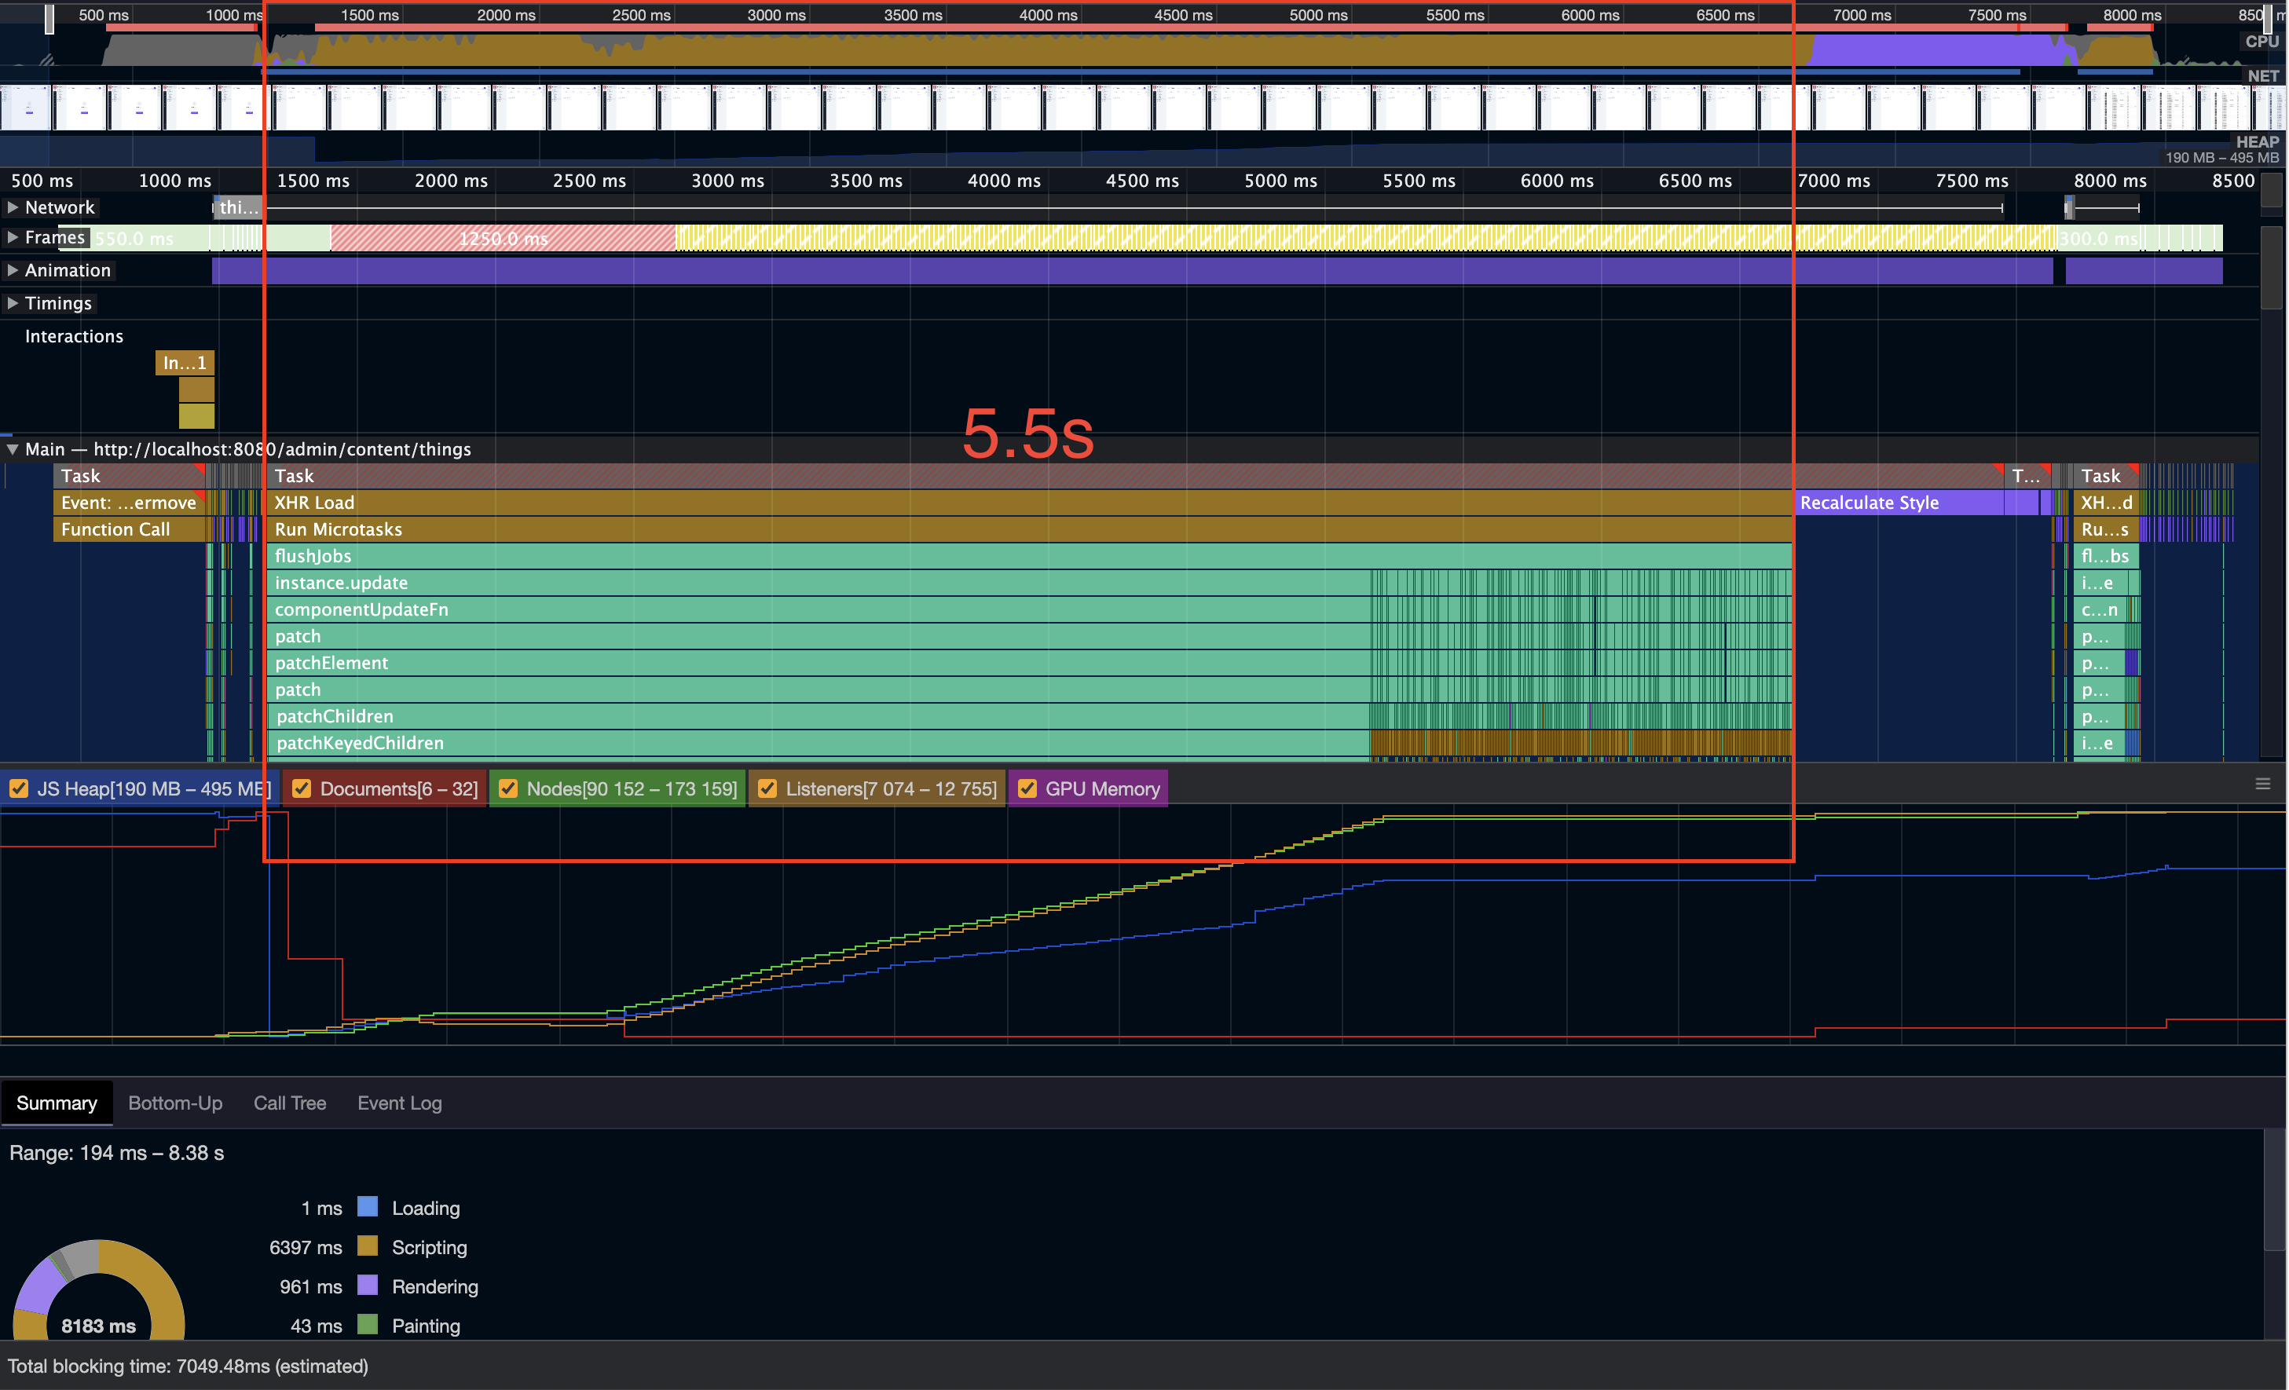Screen dimensions: 2289x1390
Task: Select the Recalculate Style event
Action: (1867, 503)
